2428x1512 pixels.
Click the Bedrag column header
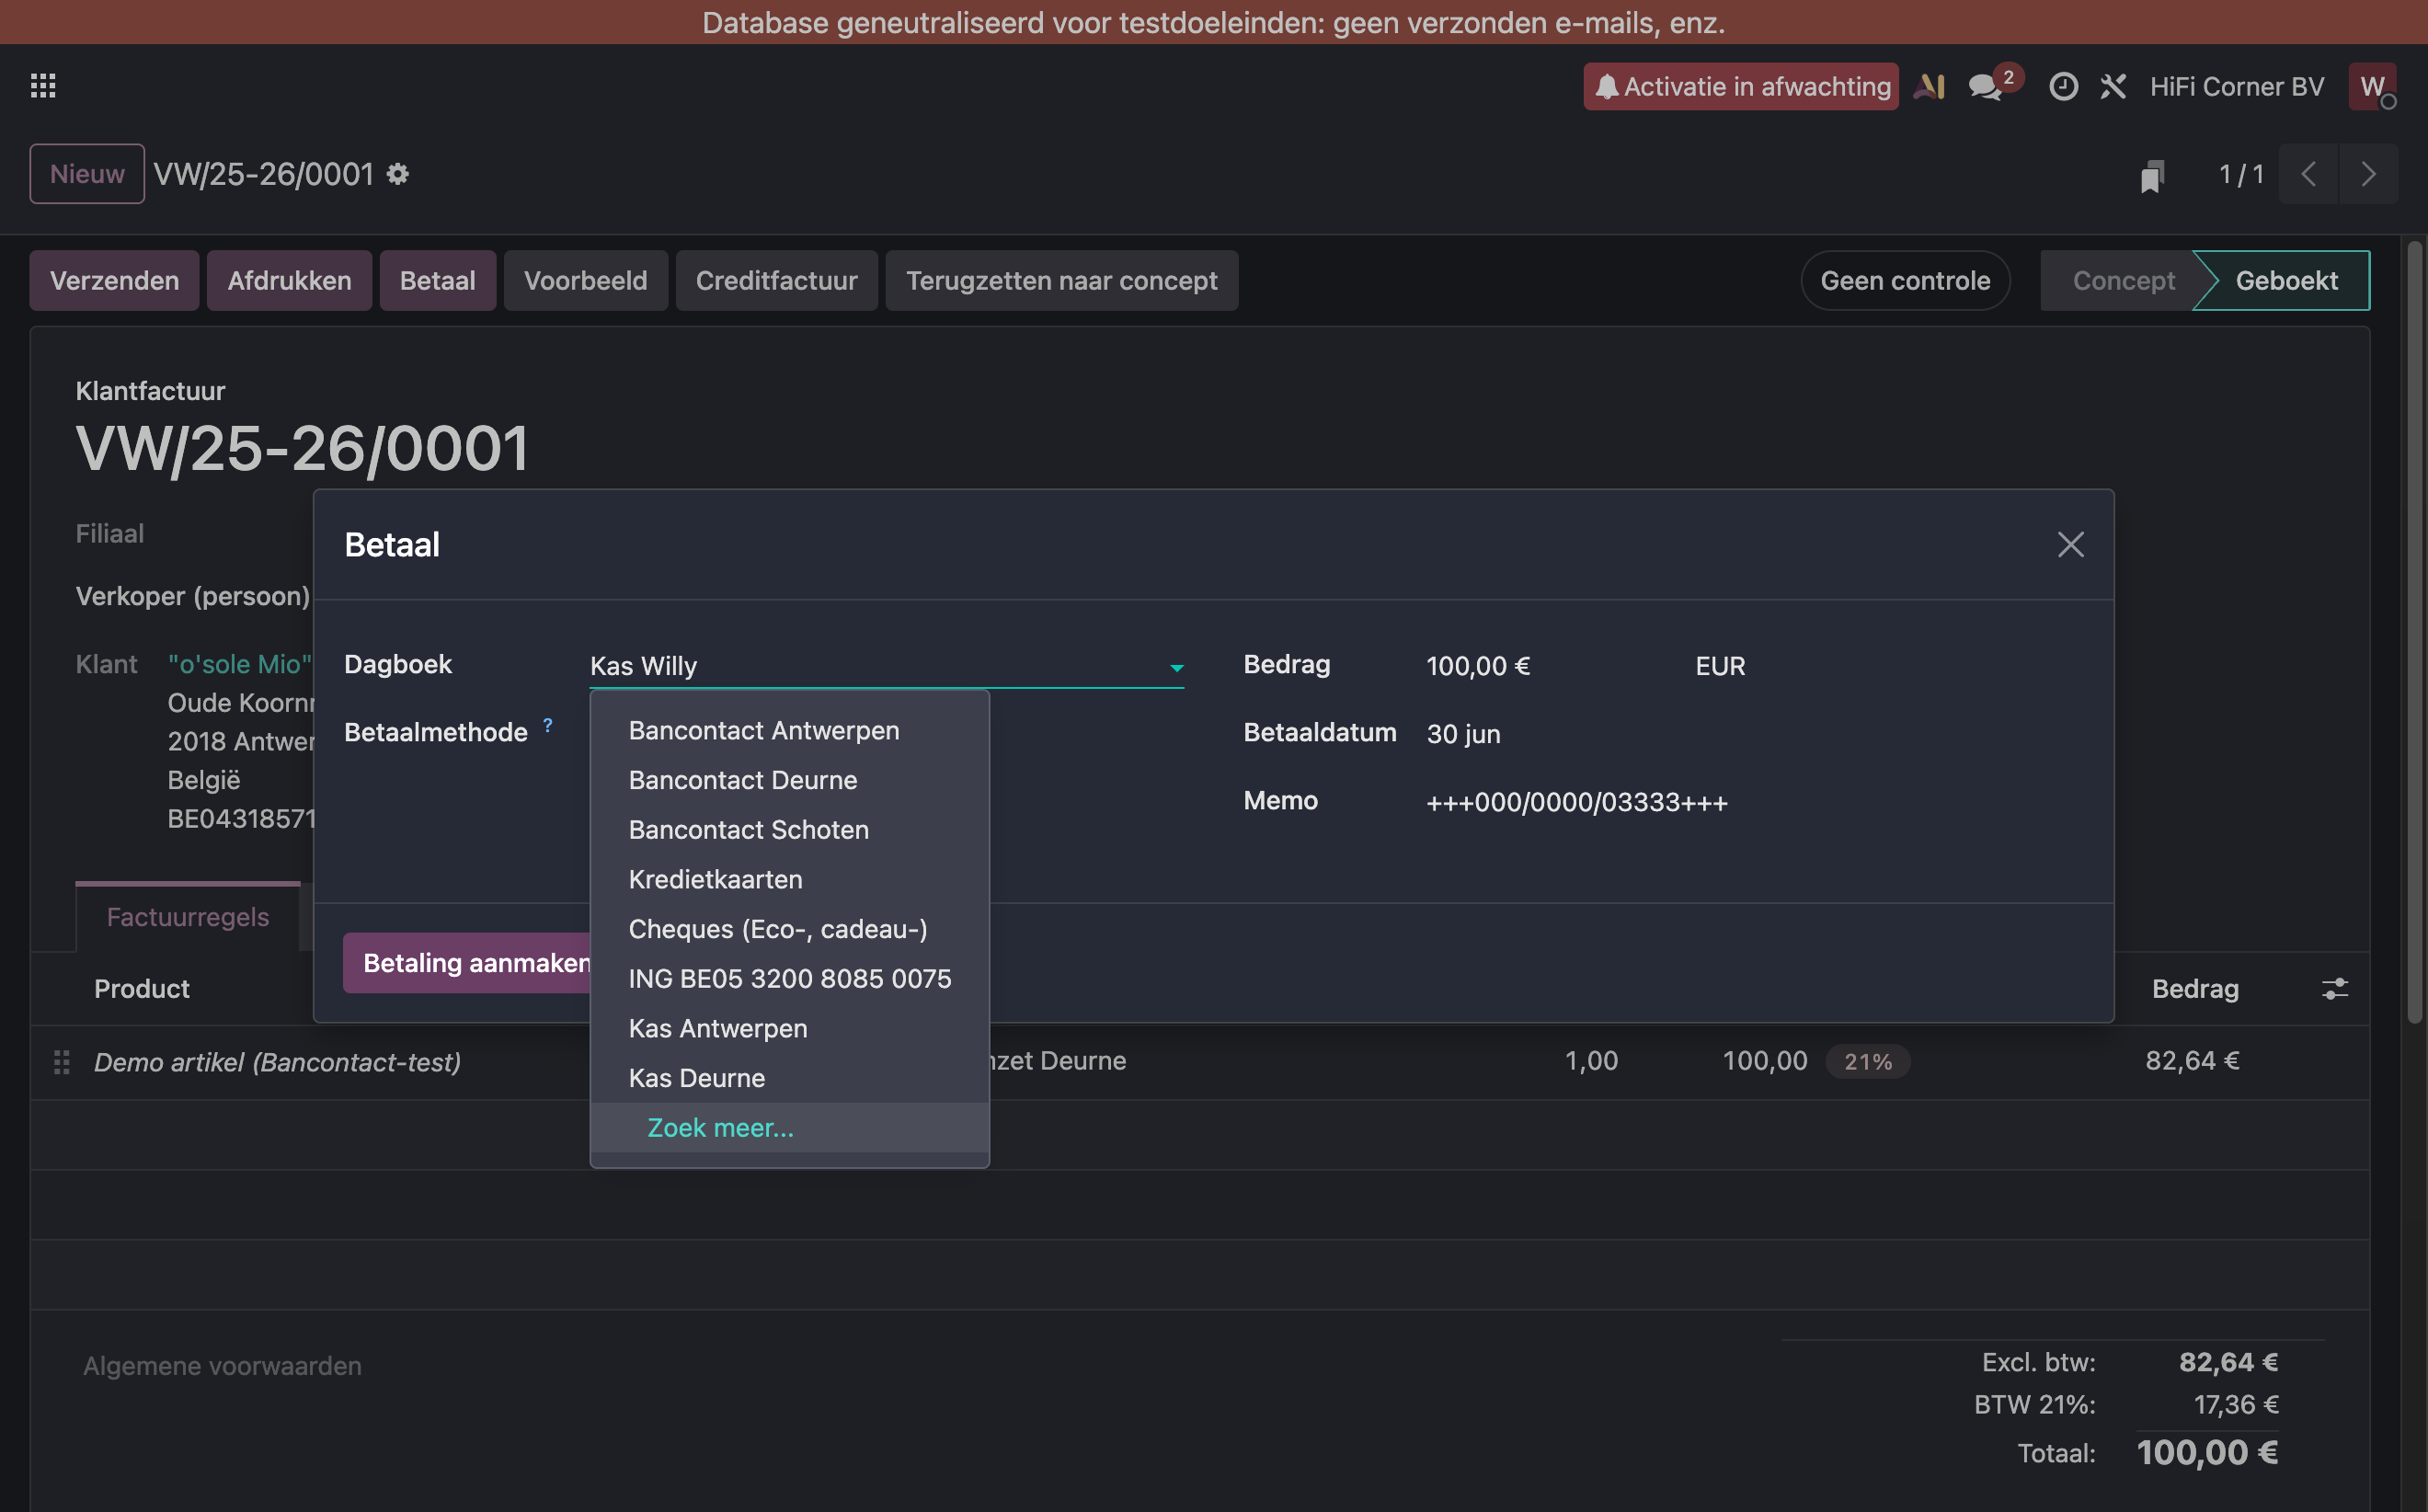pyautogui.click(x=2194, y=989)
